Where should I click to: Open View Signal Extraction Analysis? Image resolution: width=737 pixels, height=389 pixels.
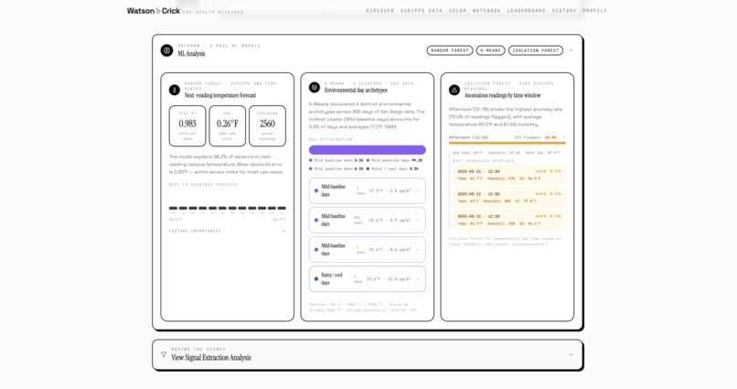pyautogui.click(x=211, y=358)
